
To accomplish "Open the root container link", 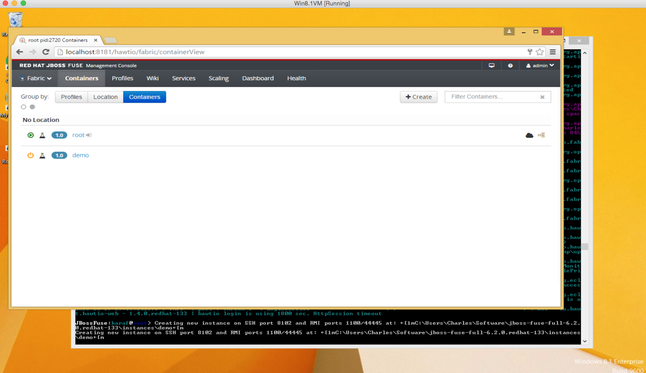I will tap(78, 135).
